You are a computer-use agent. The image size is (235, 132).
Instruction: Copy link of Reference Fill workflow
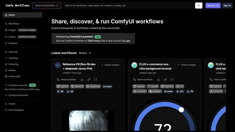point(89,79)
